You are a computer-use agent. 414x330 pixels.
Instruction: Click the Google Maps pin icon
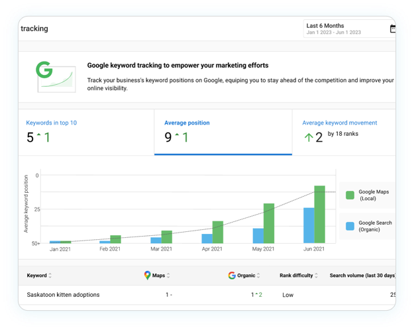147,275
